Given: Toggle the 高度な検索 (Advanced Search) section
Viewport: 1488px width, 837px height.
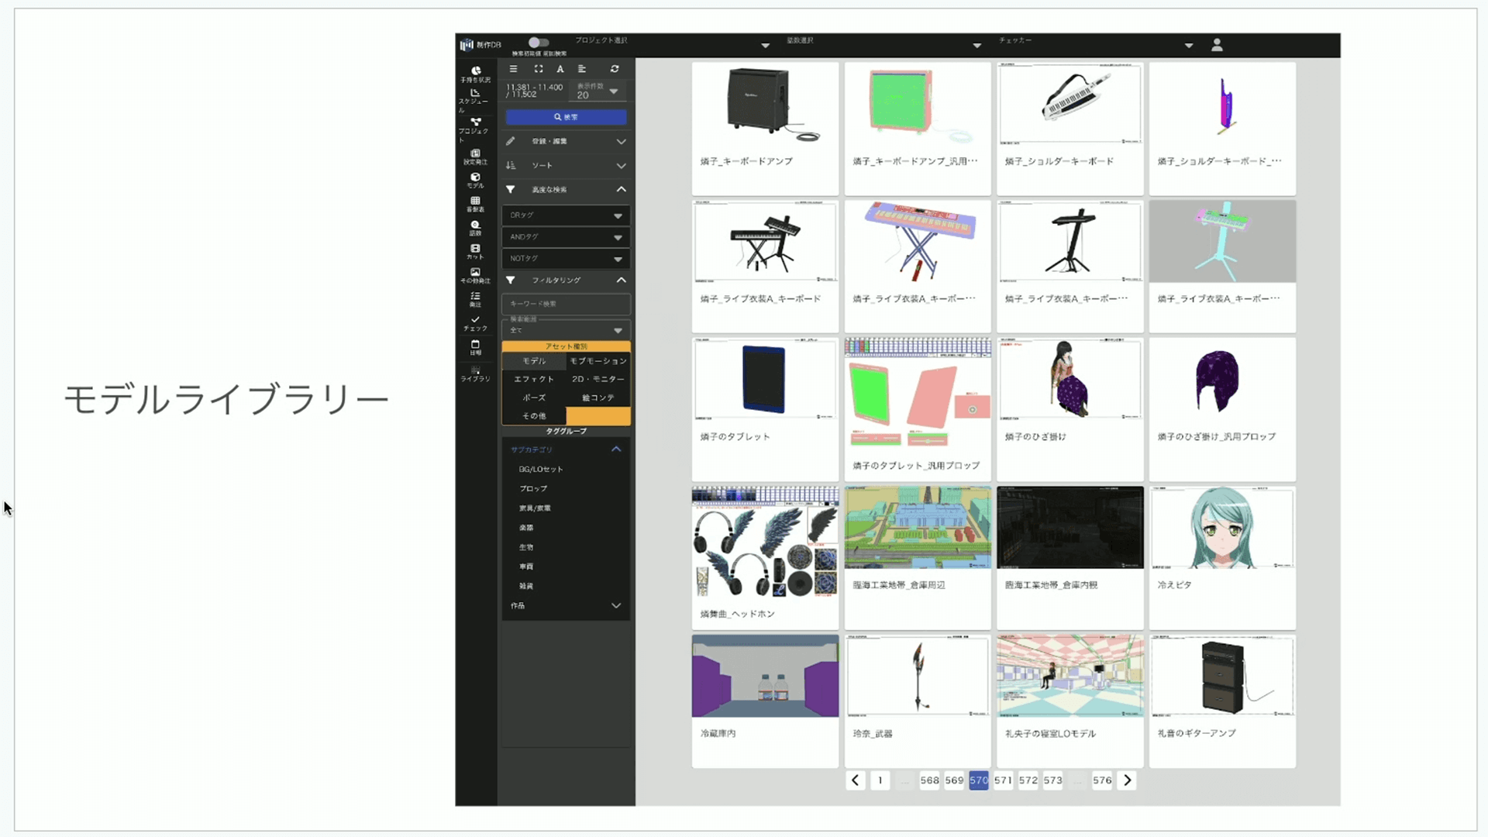Looking at the screenshot, I should 565,190.
